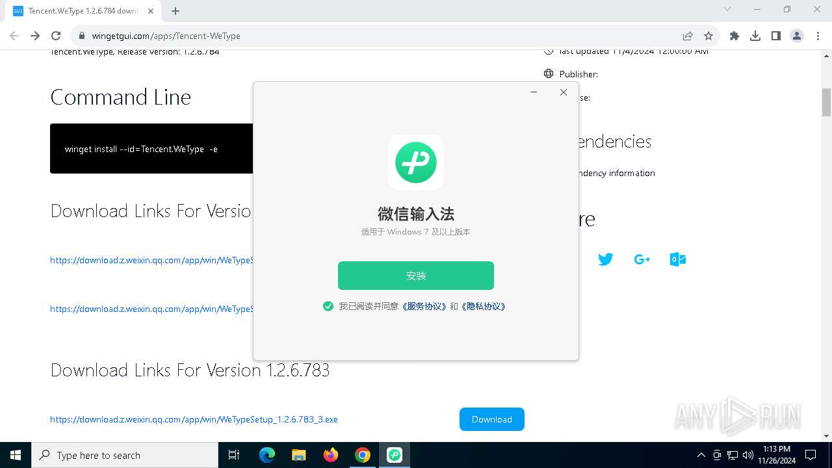Open Chrome extensions puzzle icon
The height and width of the screenshot is (468, 832).
734,36
